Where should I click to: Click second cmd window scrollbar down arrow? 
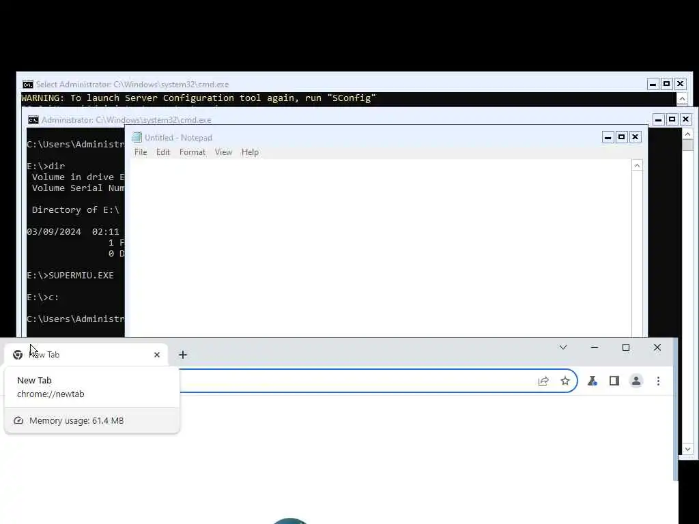click(x=687, y=449)
